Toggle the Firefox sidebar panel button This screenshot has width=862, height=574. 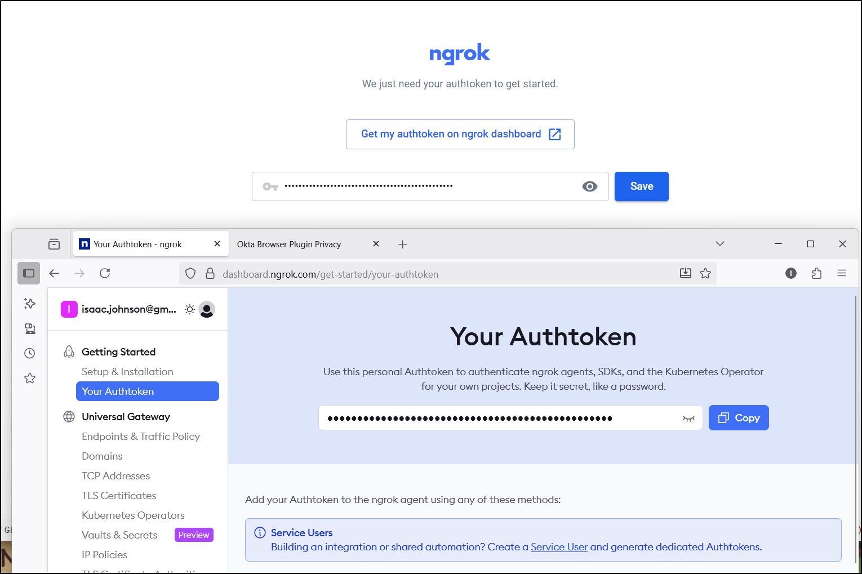(x=29, y=274)
